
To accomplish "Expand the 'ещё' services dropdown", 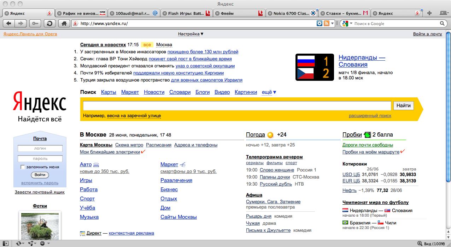I will pyautogui.click(x=269, y=92).
